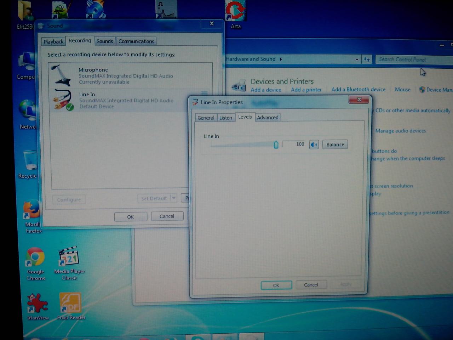Confirm OK in Line In Properties
This screenshot has width=453, height=340.
276,285
